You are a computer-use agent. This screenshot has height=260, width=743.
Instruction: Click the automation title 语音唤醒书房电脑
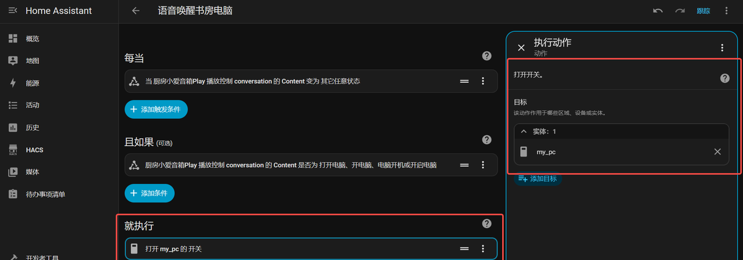tap(195, 10)
